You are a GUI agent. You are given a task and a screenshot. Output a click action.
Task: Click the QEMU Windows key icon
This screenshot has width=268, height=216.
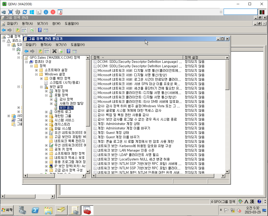32,12
